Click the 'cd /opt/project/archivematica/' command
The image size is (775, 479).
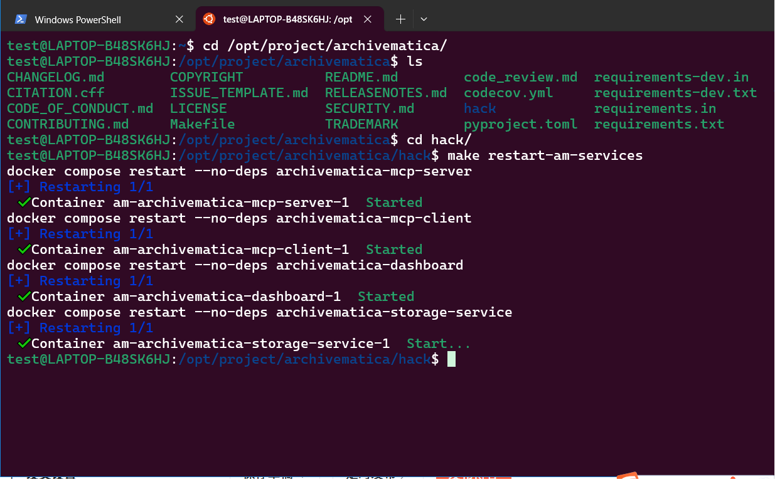325,46
